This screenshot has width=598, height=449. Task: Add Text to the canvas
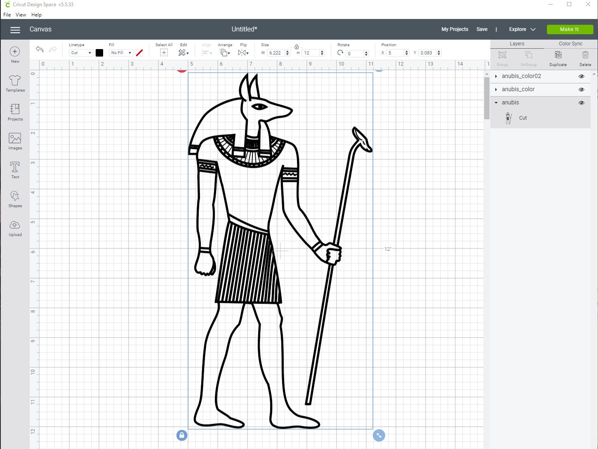click(x=15, y=170)
